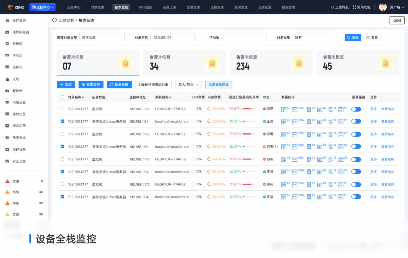Toggle the 是否监控 switch in 告警(3) row
The image size is (408, 258).
tap(356, 146)
